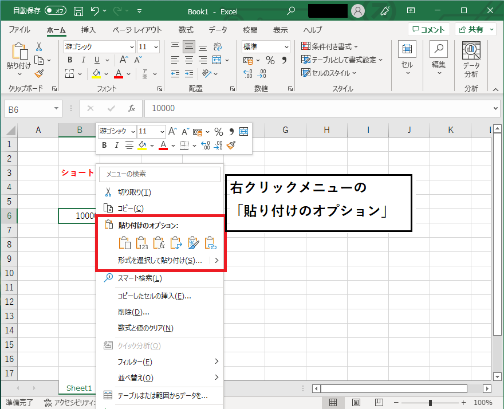The image size is (504, 409).
Task: Click ribbon comma style button
Action: tap(284, 60)
